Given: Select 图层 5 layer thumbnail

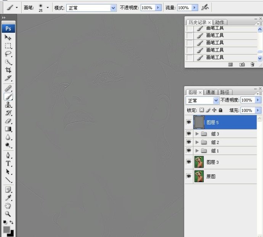Looking at the screenshot, I should (x=199, y=122).
